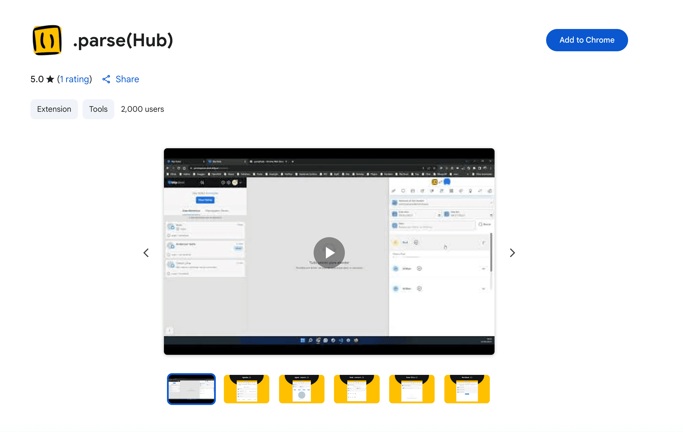683x432 pixels.
Task: Click the Add to Chrome button
Action: click(587, 40)
